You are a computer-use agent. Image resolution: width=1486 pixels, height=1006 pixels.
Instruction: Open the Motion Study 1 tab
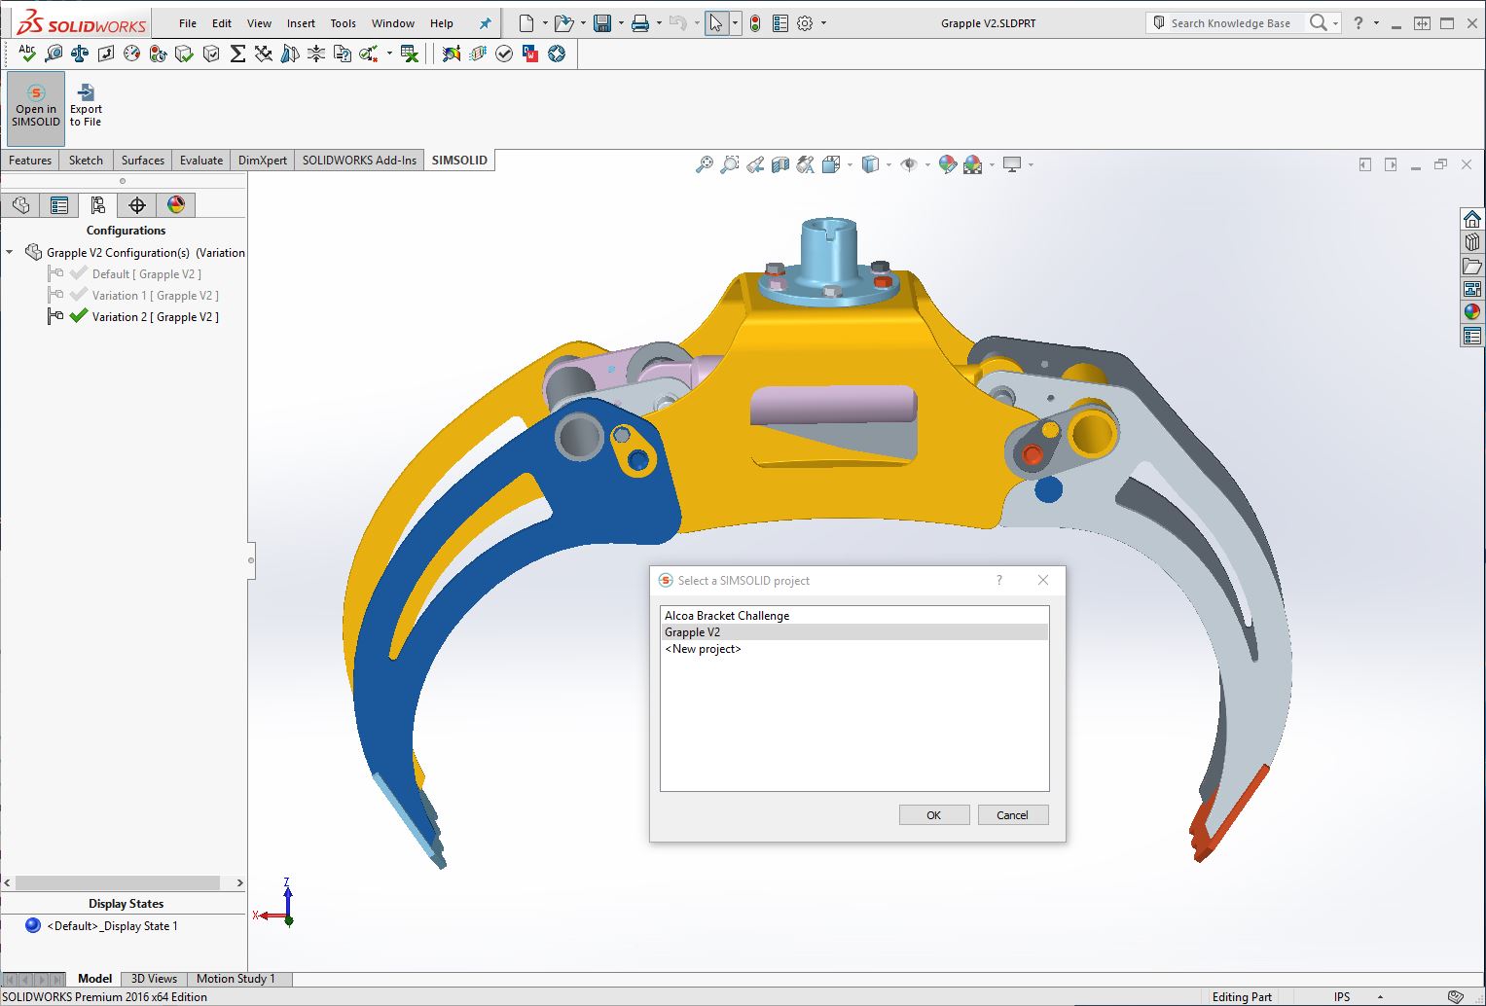pos(236,979)
